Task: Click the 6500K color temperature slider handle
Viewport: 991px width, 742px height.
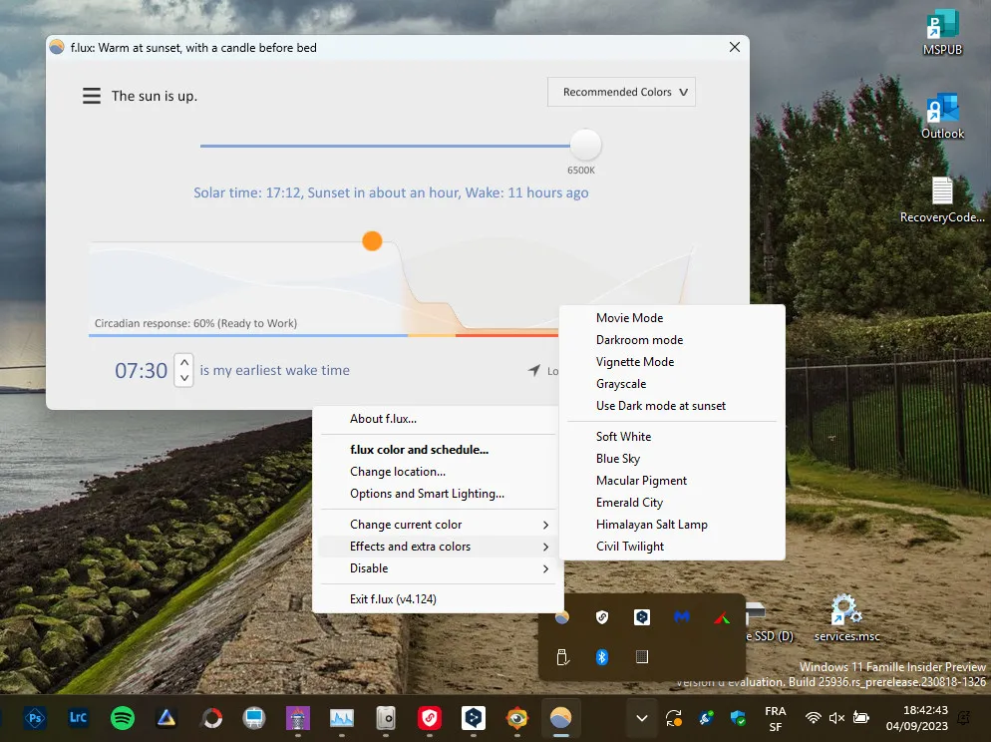Action: [x=585, y=146]
